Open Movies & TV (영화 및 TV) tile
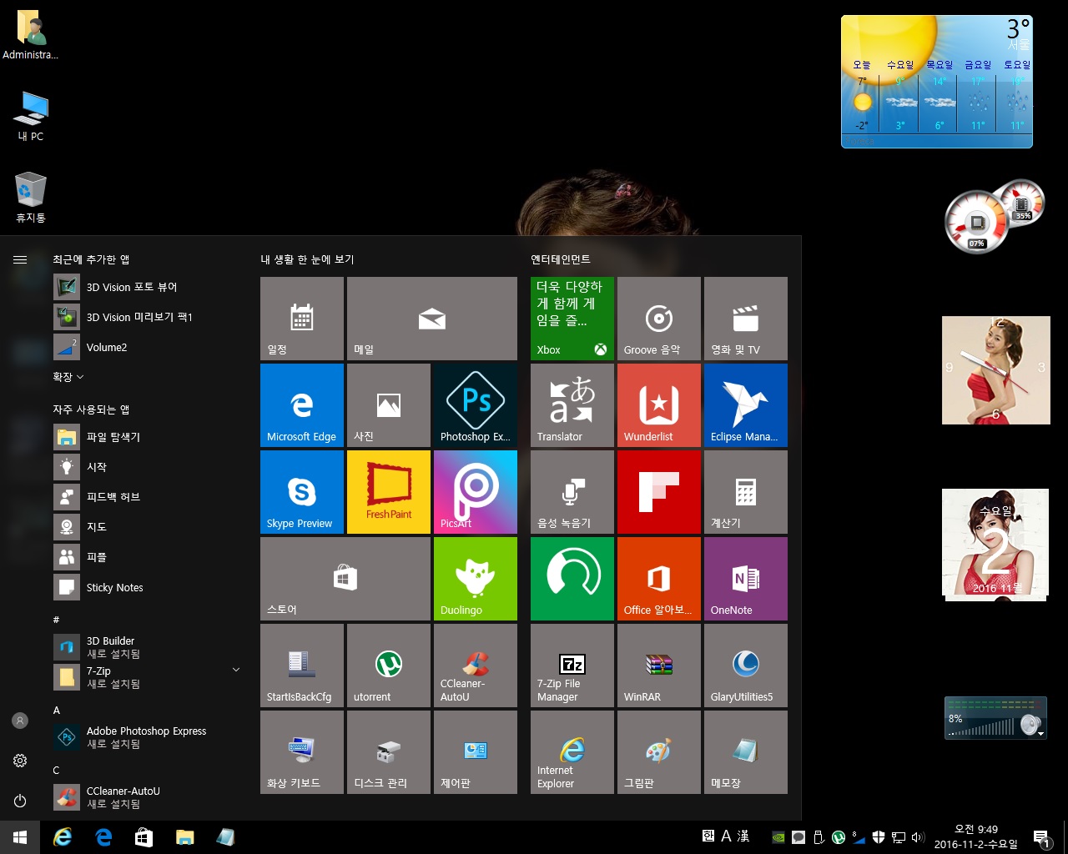 746,319
